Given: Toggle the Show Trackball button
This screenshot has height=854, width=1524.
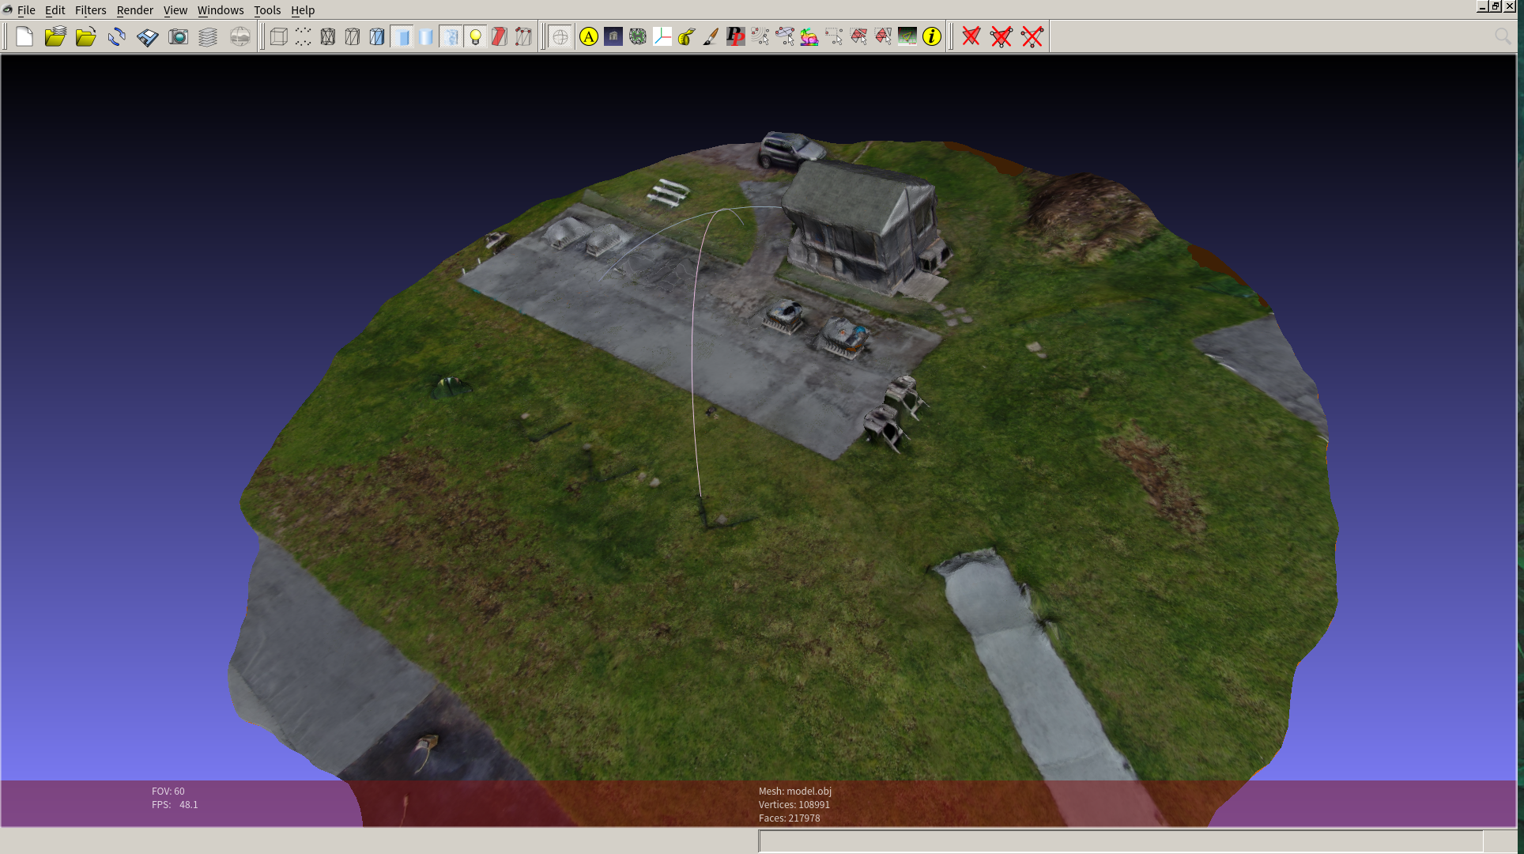Looking at the screenshot, I should tap(560, 36).
